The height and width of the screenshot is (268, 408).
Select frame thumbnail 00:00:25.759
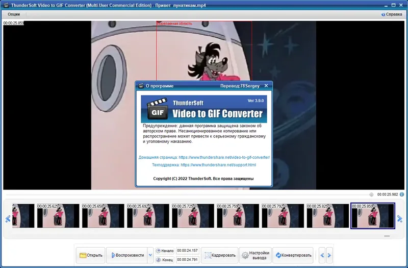point(238,215)
